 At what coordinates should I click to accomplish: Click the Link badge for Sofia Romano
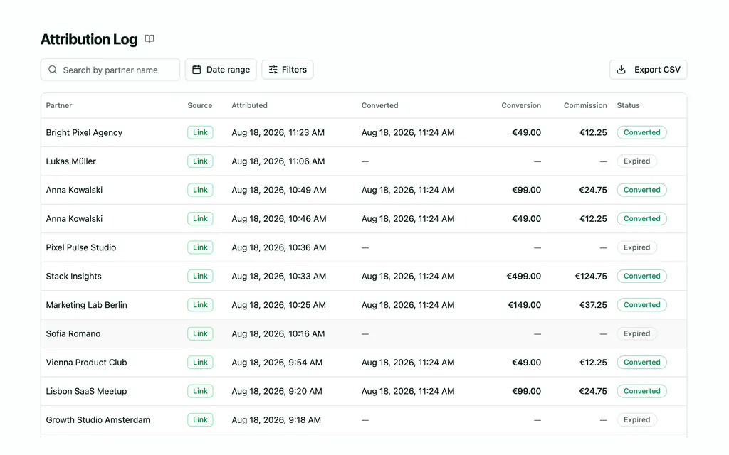200,334
